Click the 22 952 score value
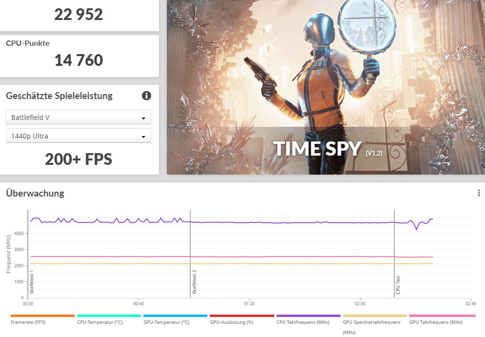The width and height of the screenshot is (485, 337). click(x=79, y=15)
